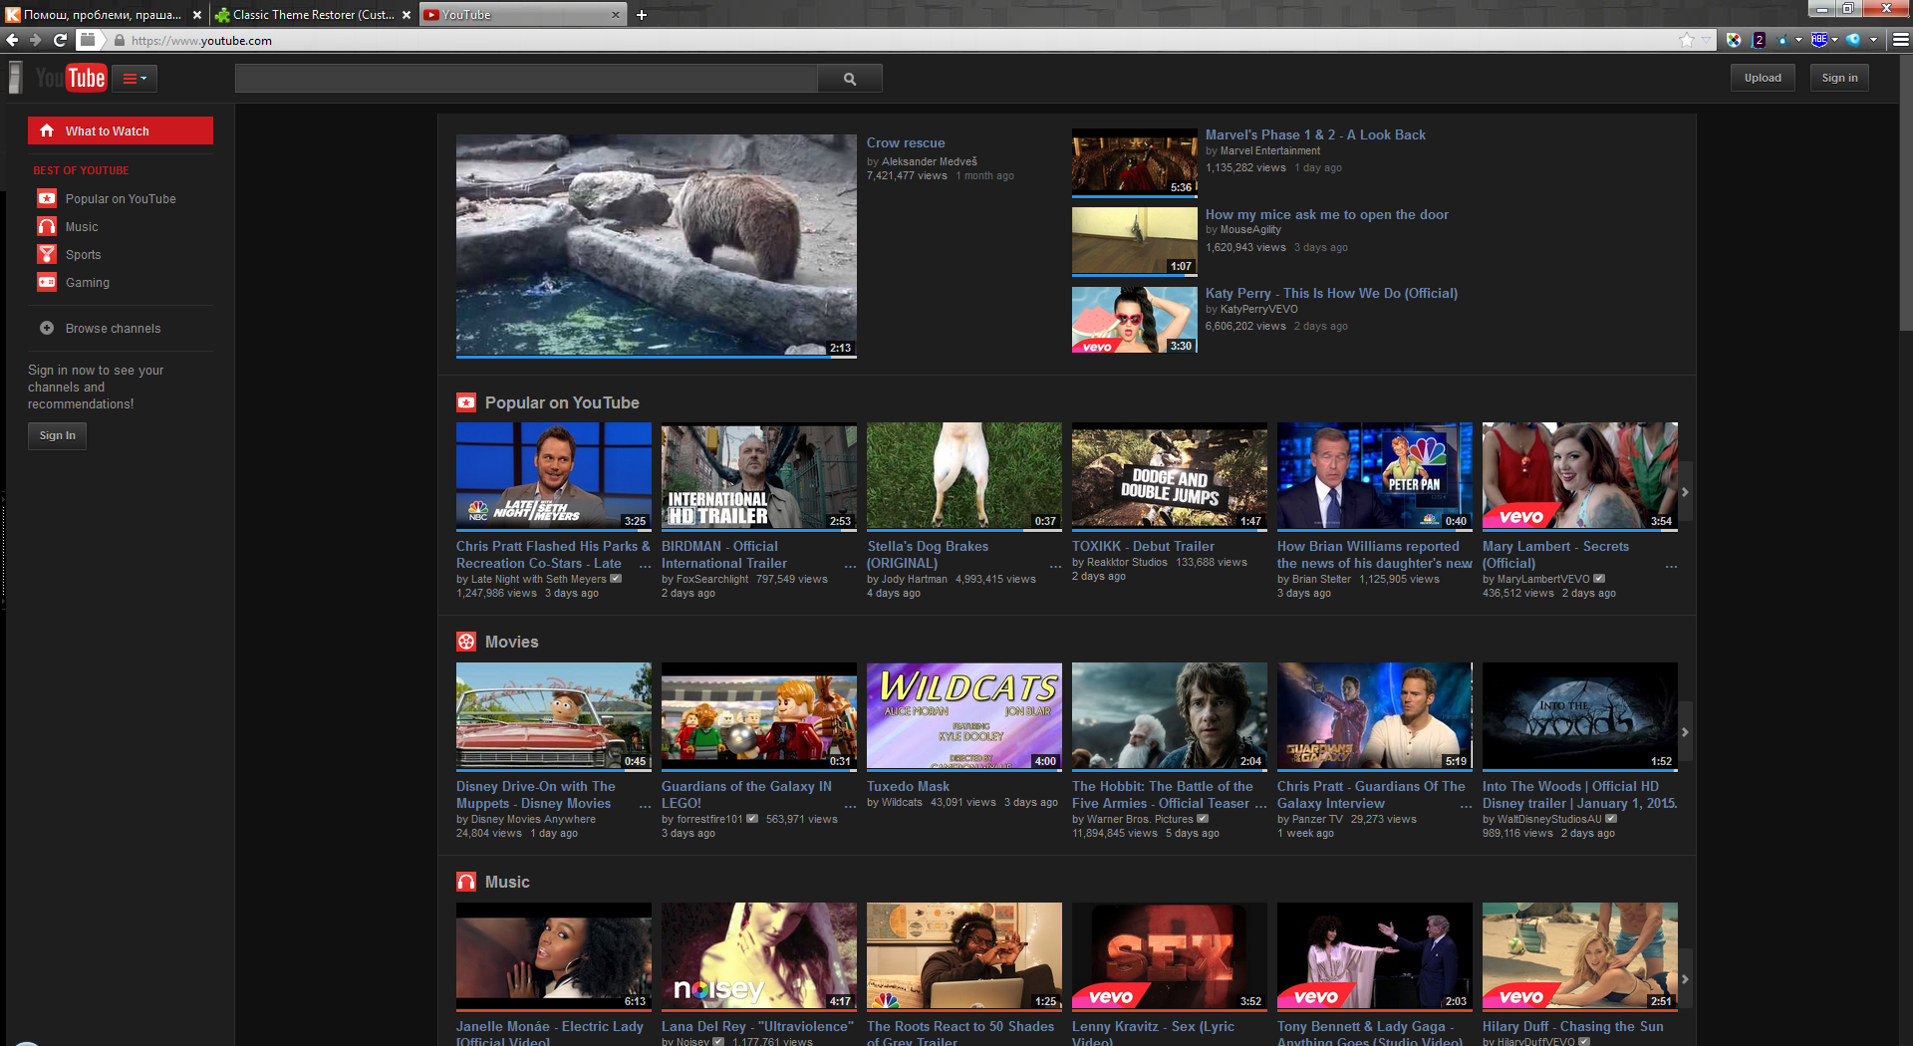
Task: Open the YouTube guide menu dropdown
Action: [x=135, y=78]
